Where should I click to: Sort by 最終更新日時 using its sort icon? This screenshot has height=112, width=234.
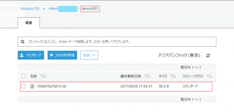tap(147, 76)
